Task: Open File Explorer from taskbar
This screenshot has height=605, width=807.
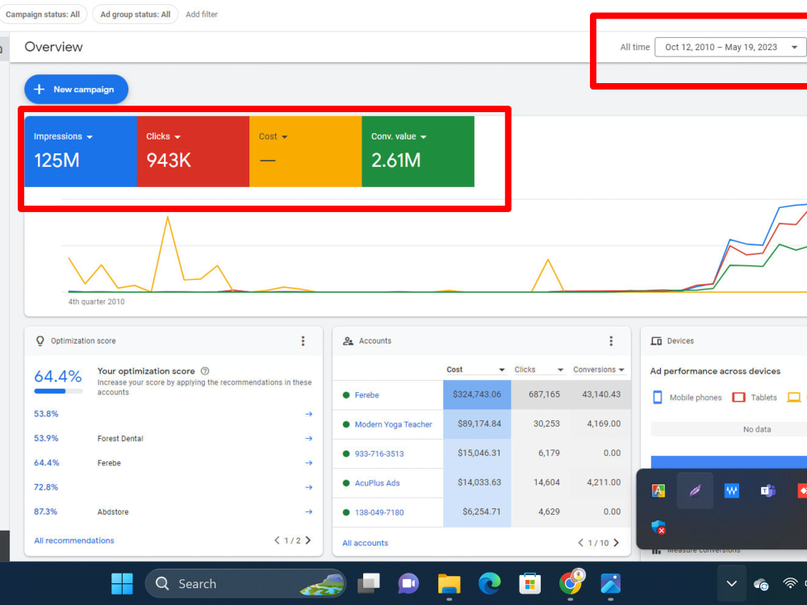Action: 449,583
